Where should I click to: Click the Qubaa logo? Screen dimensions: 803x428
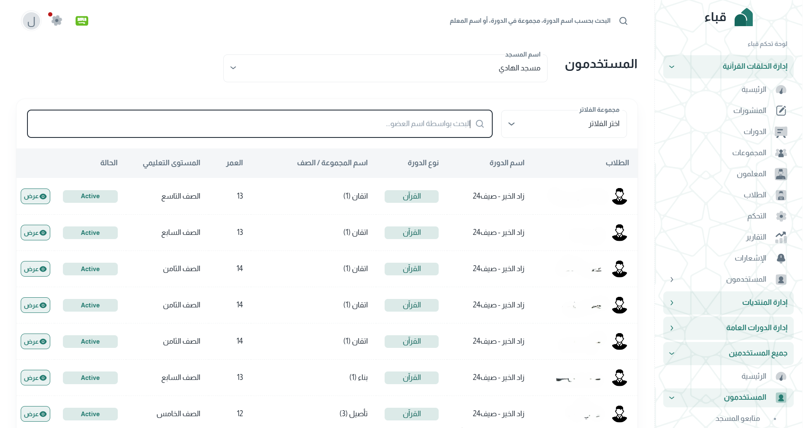click(x=729, y=17)
